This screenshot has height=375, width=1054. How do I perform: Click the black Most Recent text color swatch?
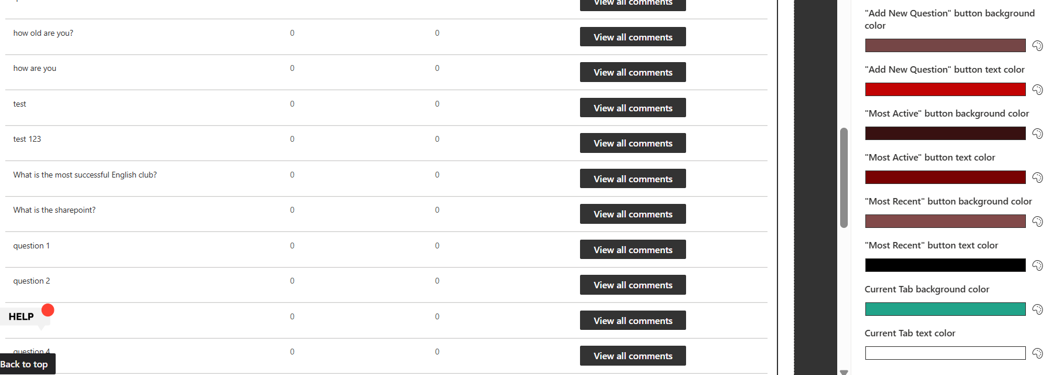(945, 265)
